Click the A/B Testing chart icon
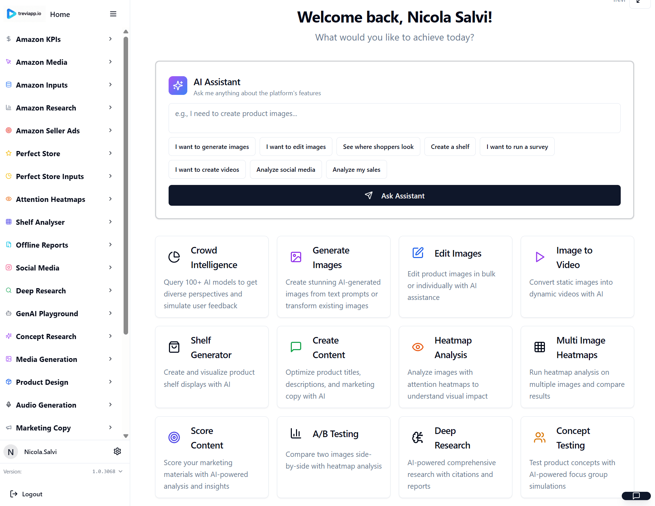The height and width of the screenshot is (506, 655). 296,434
